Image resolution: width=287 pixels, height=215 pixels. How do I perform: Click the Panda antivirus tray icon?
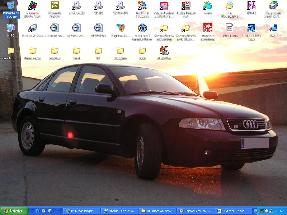[x=267, y=211]
